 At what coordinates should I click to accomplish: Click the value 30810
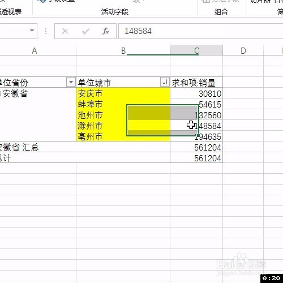pos(210,94)
